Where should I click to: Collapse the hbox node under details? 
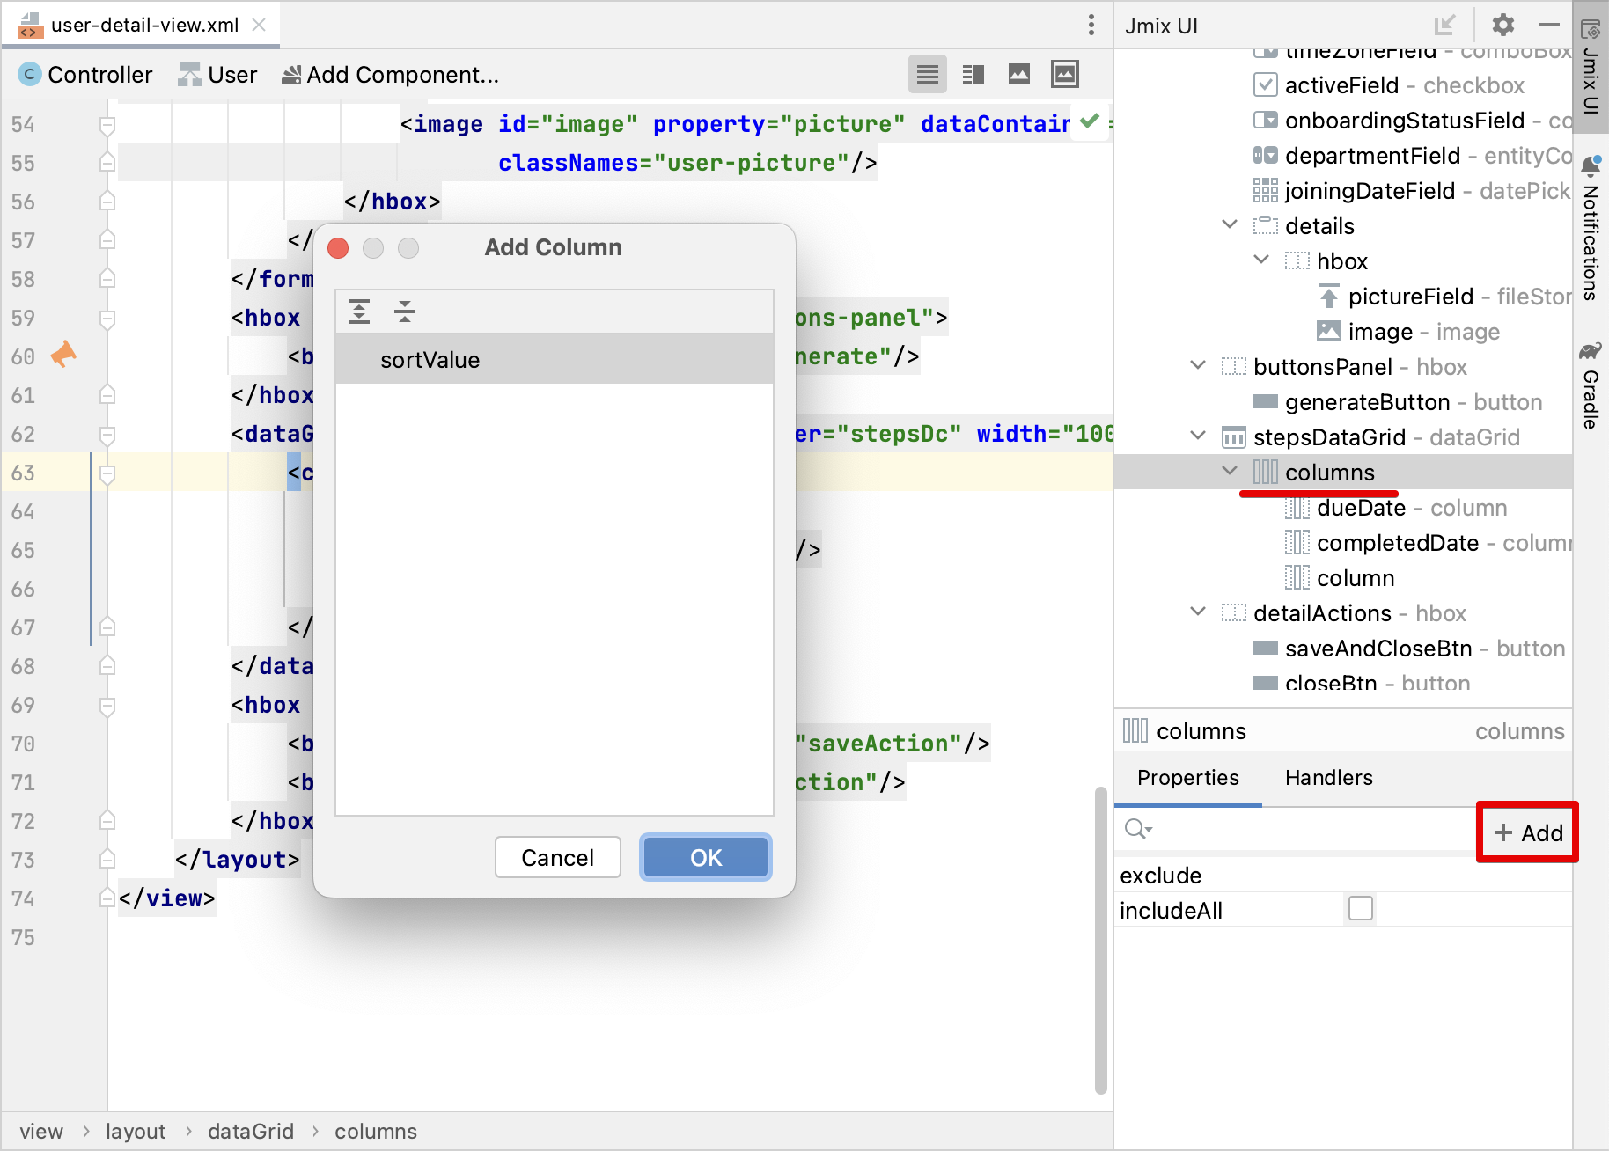tap(1261, 260)
